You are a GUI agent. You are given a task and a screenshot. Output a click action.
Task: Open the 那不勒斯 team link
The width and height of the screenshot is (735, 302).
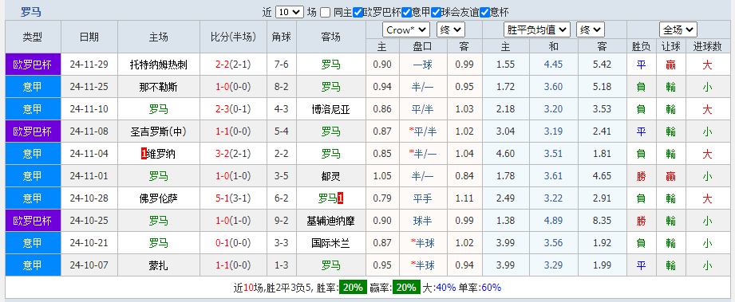[x=159, y=87]
